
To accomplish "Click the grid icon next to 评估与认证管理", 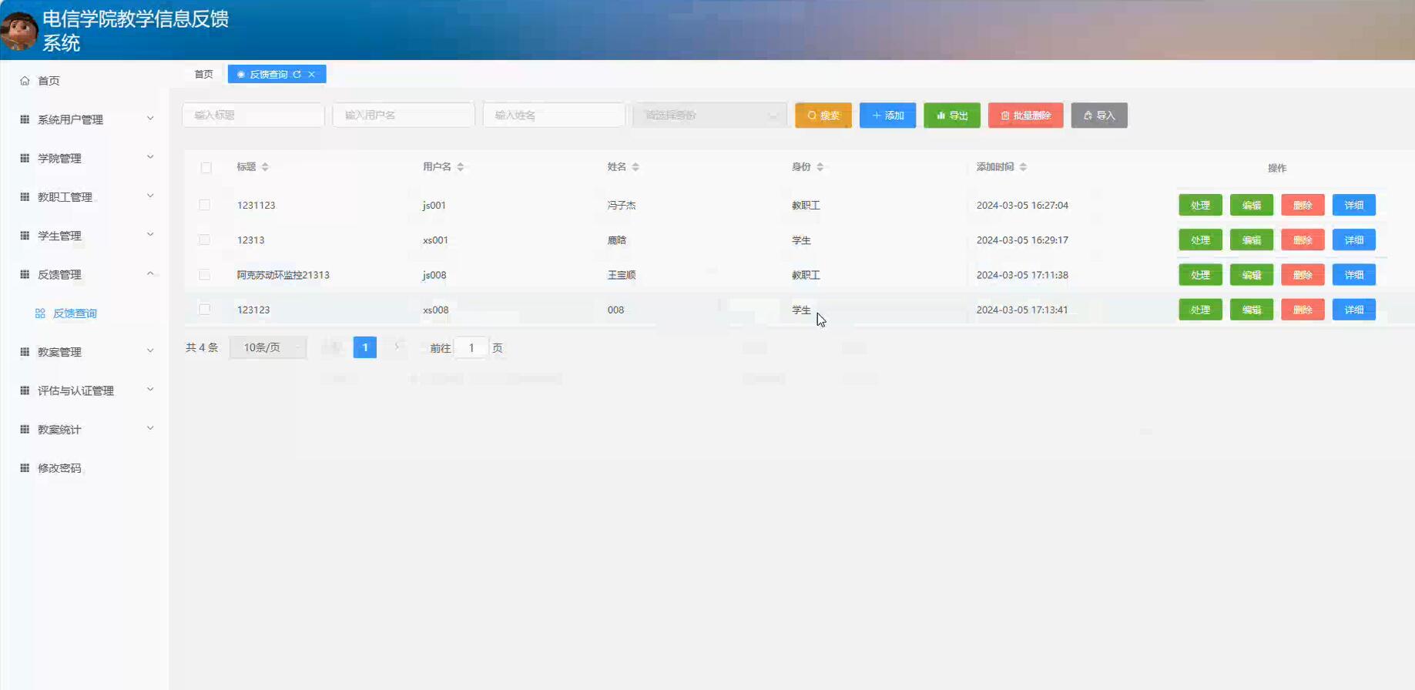I will (x=25, y=390).
